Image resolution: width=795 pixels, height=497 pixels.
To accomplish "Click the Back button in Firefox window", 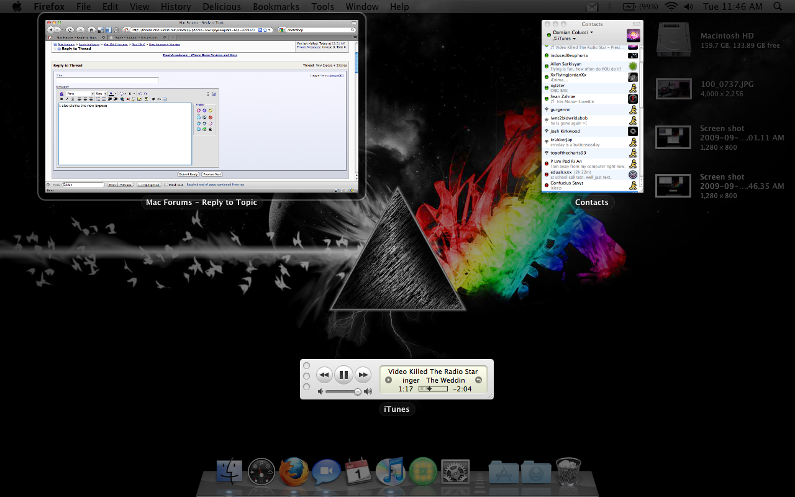I will click(x=51, y=30).
